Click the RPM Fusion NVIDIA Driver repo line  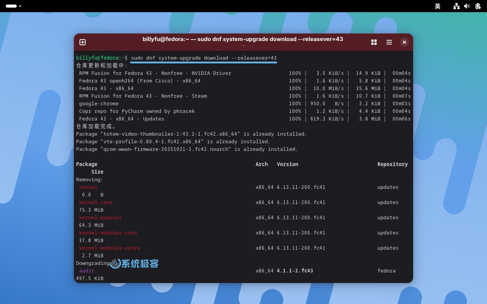[154, 73]
